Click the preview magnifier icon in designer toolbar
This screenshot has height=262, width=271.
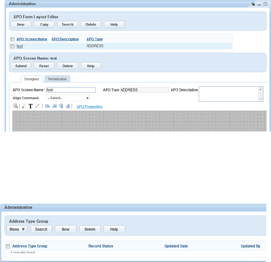coord(16,106)
